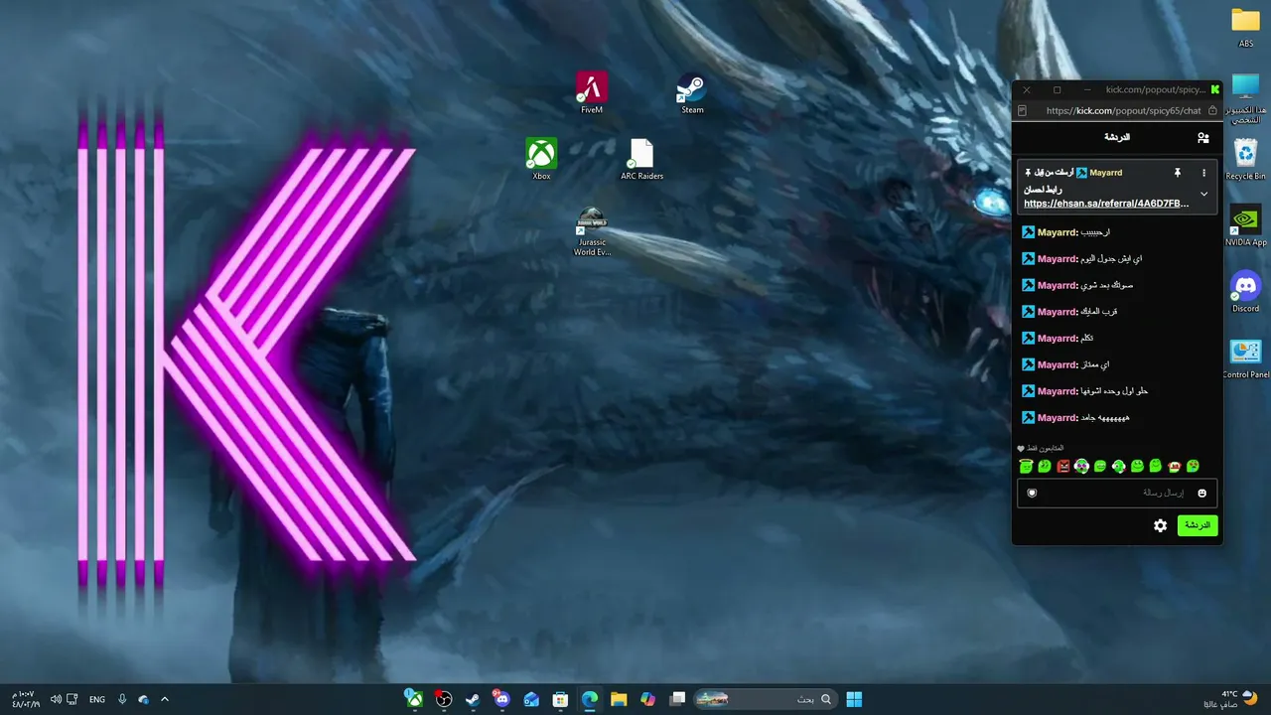This screenshot has height=715, width=1271.
Task: Open the FiveM desktop shortcut
Action: pyautogui.click(x=592, y=92)
